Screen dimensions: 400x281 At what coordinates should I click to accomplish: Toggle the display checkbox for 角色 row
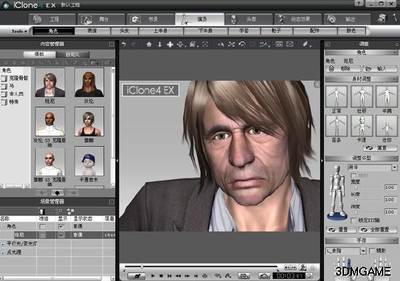[x=61, y=226]
